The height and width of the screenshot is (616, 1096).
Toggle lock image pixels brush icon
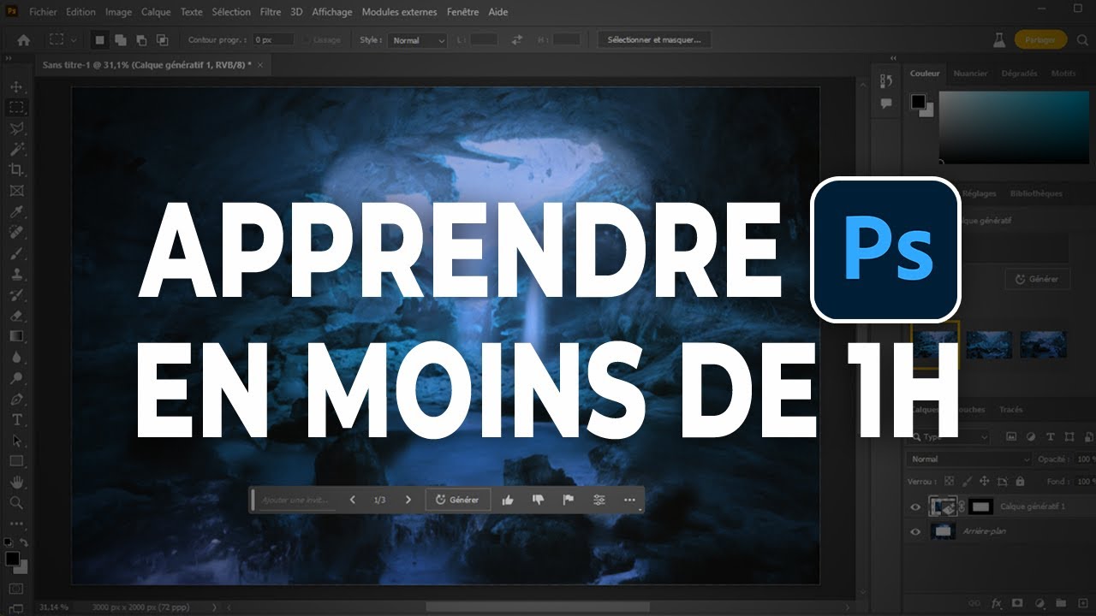pos(966,481)
